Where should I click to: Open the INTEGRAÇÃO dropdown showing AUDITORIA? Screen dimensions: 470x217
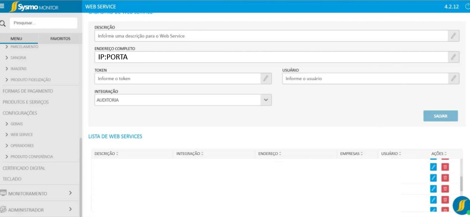[183, 100]
